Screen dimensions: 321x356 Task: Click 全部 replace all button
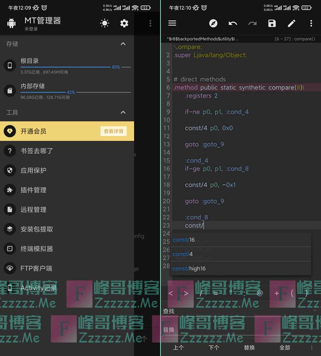[x=285, y=347]
